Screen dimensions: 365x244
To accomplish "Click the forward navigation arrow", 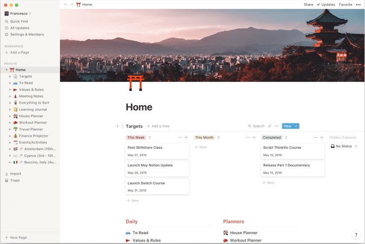I will point(72,4).
